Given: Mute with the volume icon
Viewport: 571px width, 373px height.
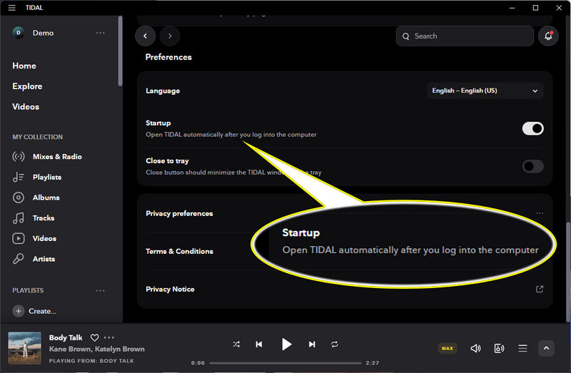Looking at the screenshot, I should pos(475,348).
